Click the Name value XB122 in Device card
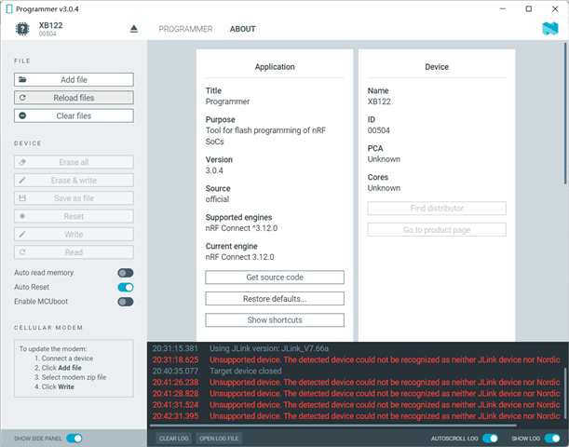This screenshot has height=447, width=569. 379,102
